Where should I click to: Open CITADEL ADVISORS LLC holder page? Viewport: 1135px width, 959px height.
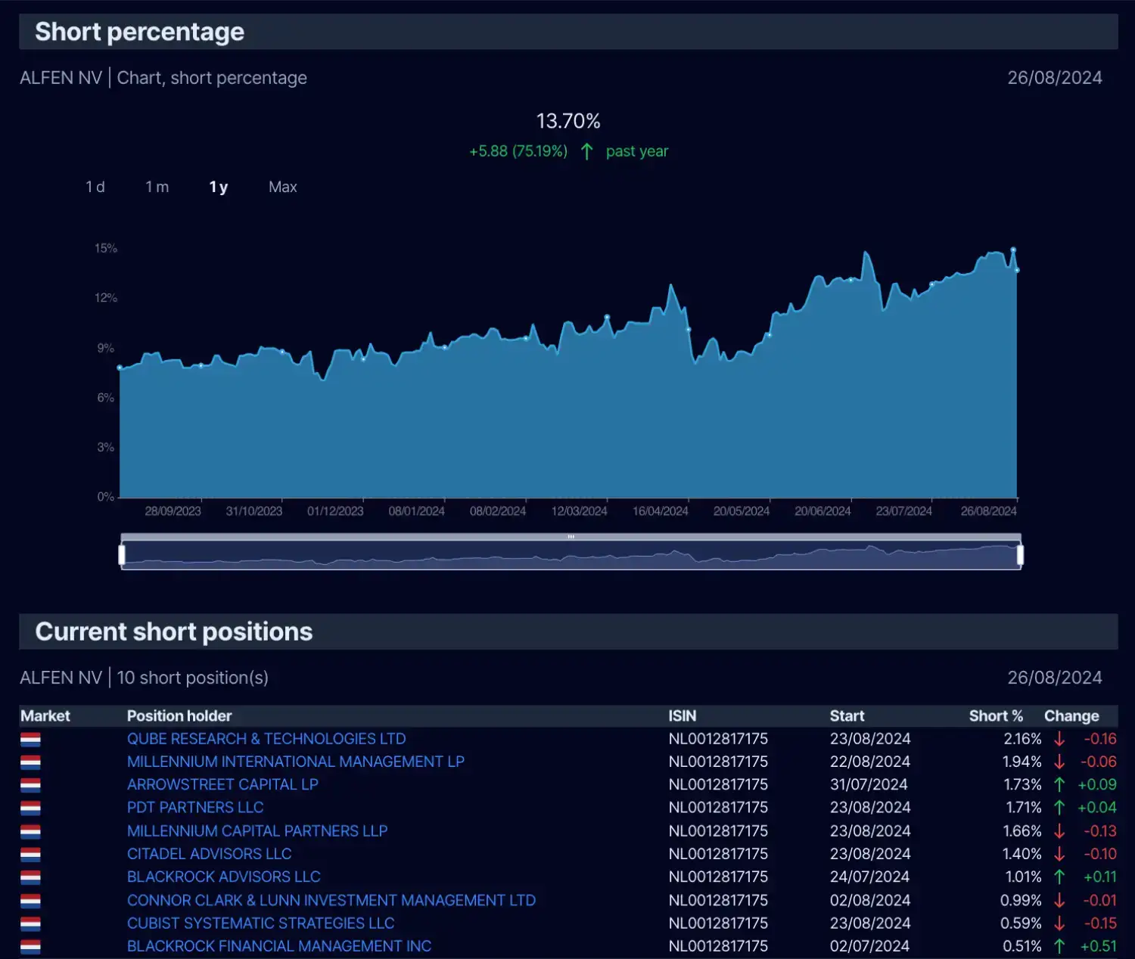(x=210, y=854)
